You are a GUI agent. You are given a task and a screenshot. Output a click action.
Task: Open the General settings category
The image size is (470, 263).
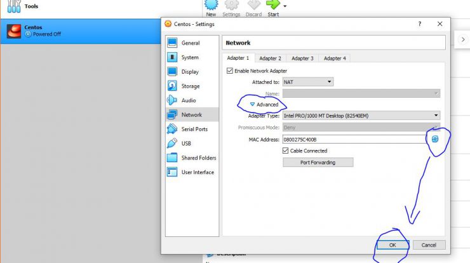[192, 43]
